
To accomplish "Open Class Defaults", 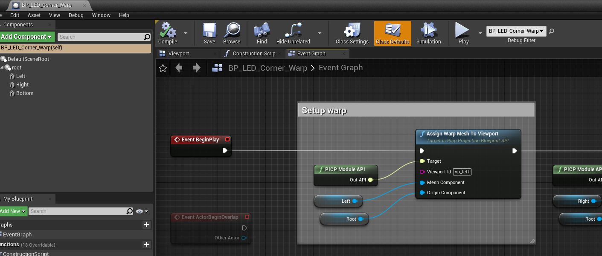I will [x=393, y=33].
